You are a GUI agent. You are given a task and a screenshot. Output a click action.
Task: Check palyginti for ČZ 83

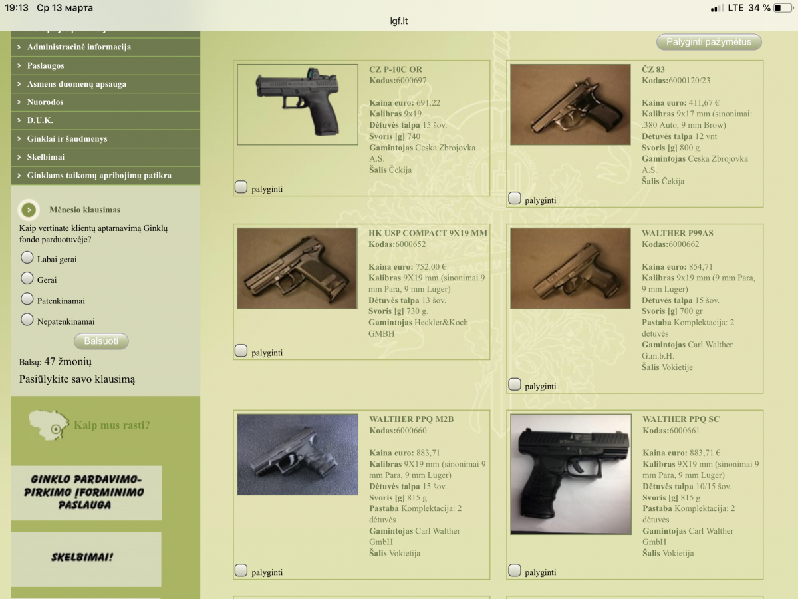[515, 198]
